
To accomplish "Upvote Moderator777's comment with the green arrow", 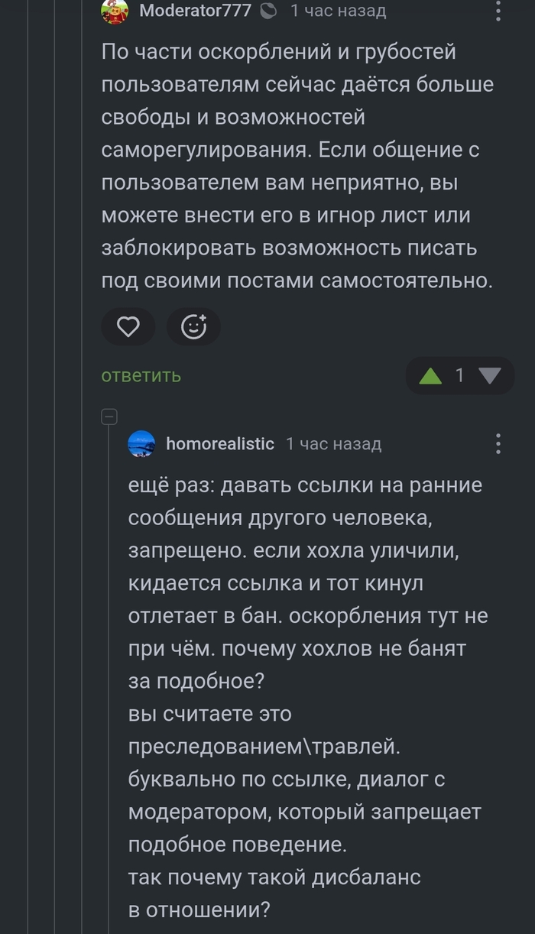I will [431, 375].
